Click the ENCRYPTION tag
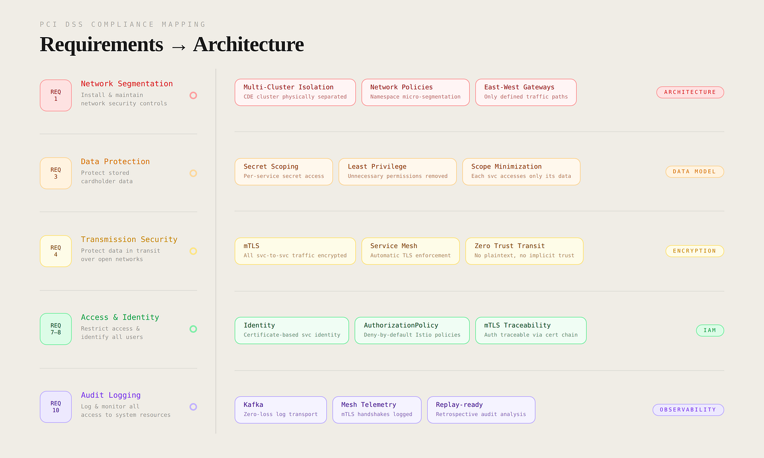The width and height of the screenshot is (764, 458). click(x=695, y=251)
